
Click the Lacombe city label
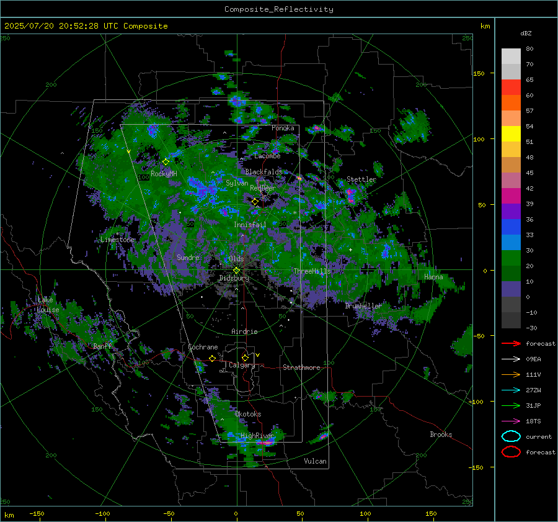coord(267,156)
